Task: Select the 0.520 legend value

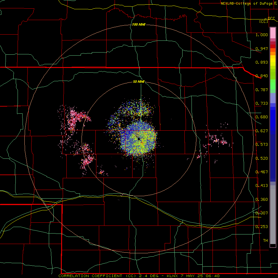Action: click(262, 158)
